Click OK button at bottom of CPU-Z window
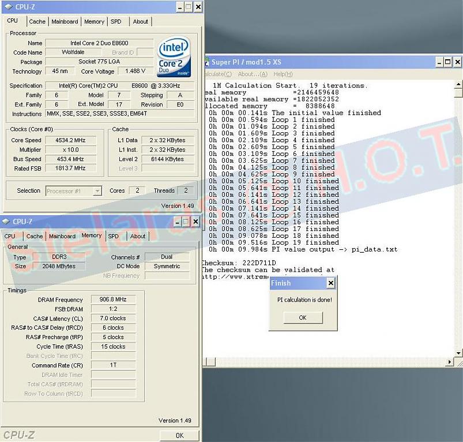The image size is (463, 442). pos(179,435)
